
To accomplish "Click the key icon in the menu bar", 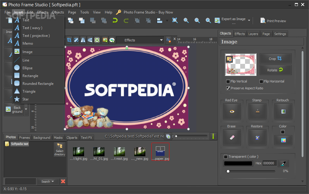I will point(118,12).
